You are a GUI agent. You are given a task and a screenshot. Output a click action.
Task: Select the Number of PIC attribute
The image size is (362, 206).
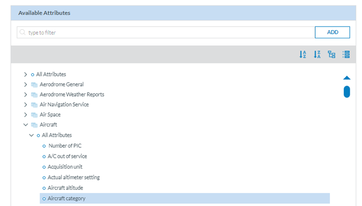pyautogui.click(x=64, y=146)
